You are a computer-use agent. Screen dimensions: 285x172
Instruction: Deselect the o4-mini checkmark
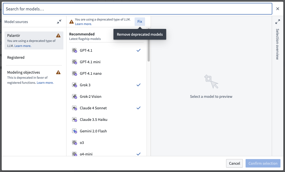pyautogui.click(x=139, y=154)
